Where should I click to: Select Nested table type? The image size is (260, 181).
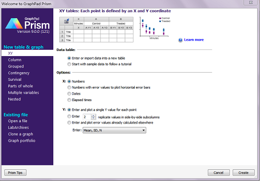tap(14, 99)
